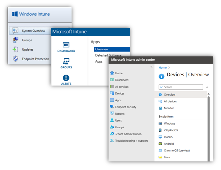Image resolution: width=221 pixels, height=170 pixels.
Task: Click the Home house icon in admin center
Action: coord(112,73)
